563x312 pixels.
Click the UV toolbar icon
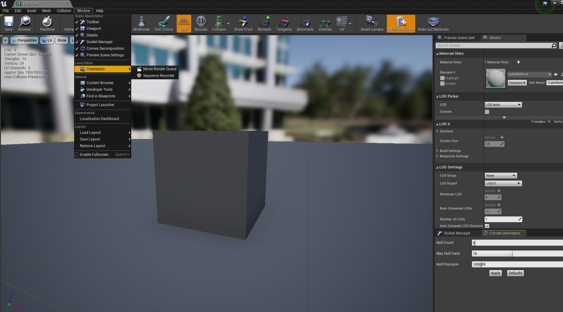(x=342, y=21)
